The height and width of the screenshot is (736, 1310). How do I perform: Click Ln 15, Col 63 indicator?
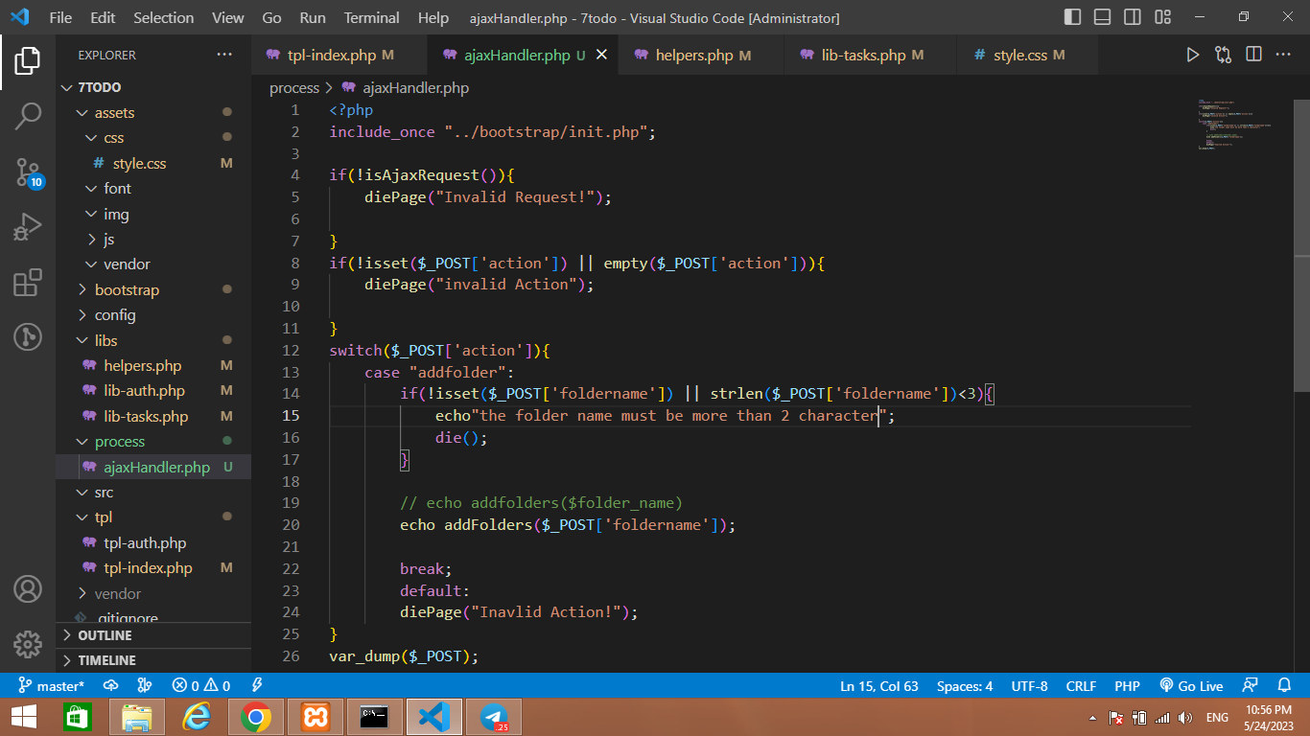coord(879,685)
